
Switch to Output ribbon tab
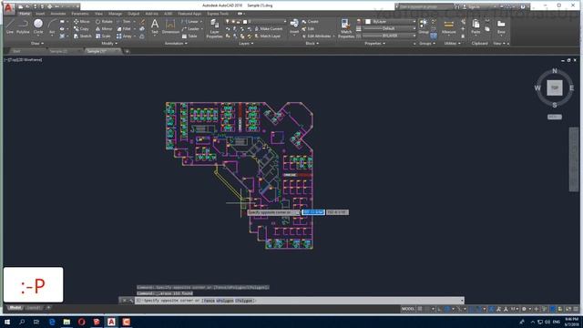click(133, 14)
